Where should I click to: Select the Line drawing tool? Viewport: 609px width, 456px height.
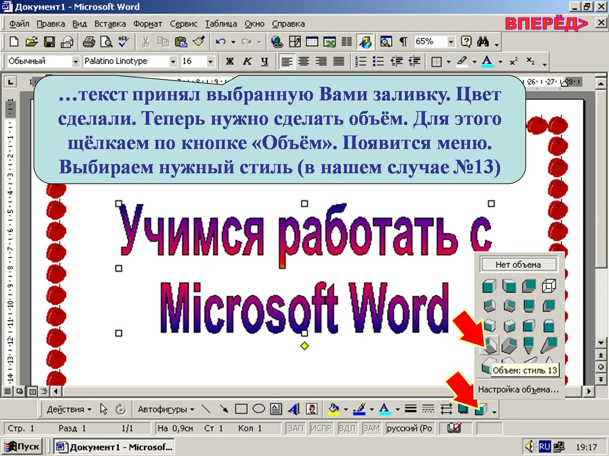206,409
